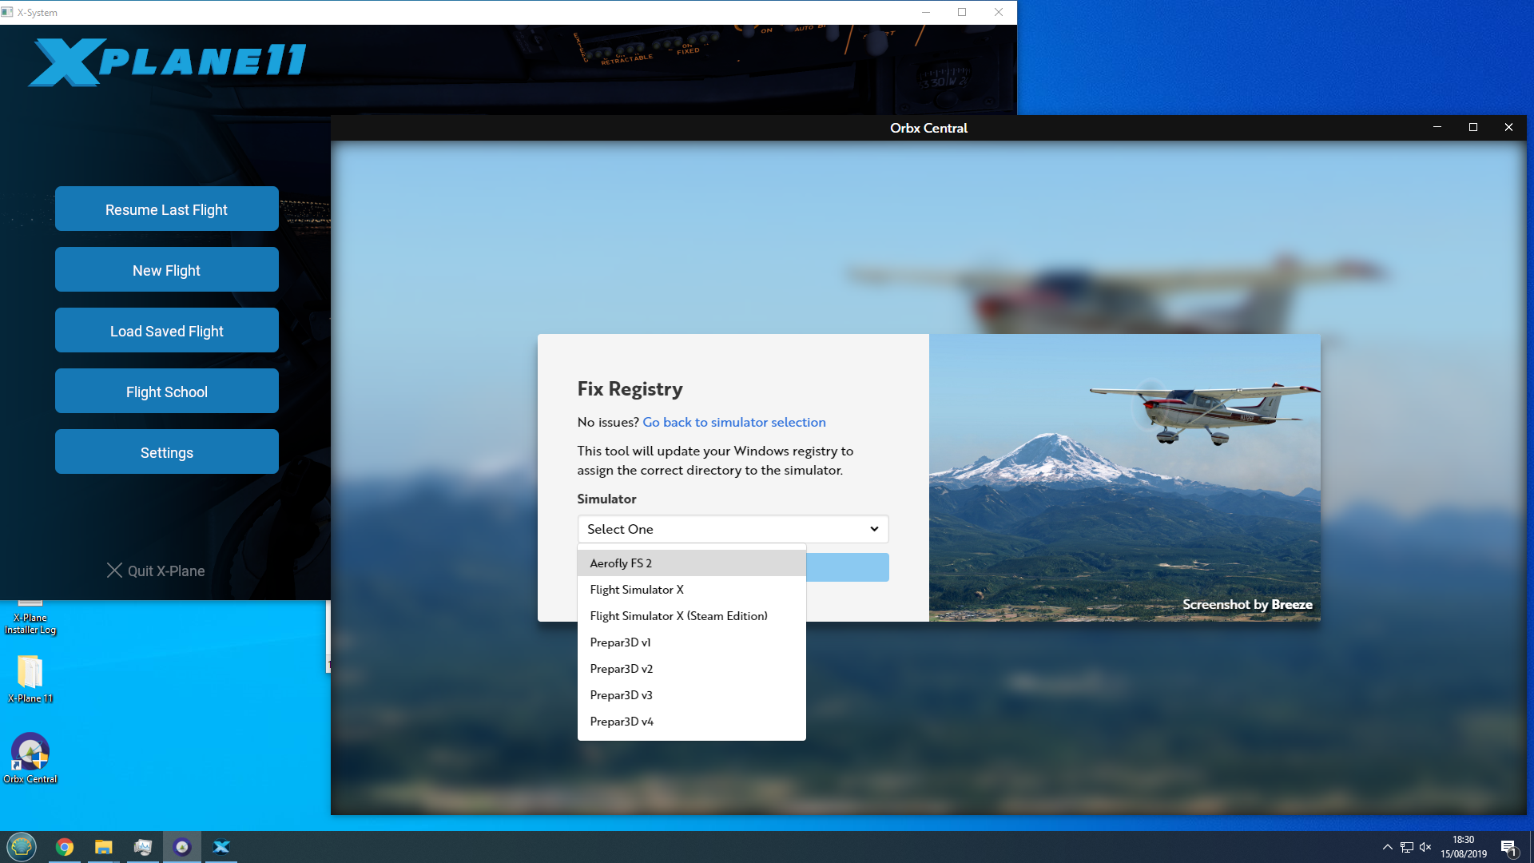Screen dimensions: 1534x863
Task: Open the X-Plane Installer Log desktop file
Action: click(x=30, y=617)
